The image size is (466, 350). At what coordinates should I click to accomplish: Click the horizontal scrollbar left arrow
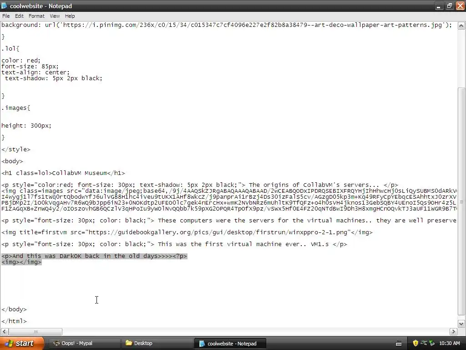click(x=5, y=331)
